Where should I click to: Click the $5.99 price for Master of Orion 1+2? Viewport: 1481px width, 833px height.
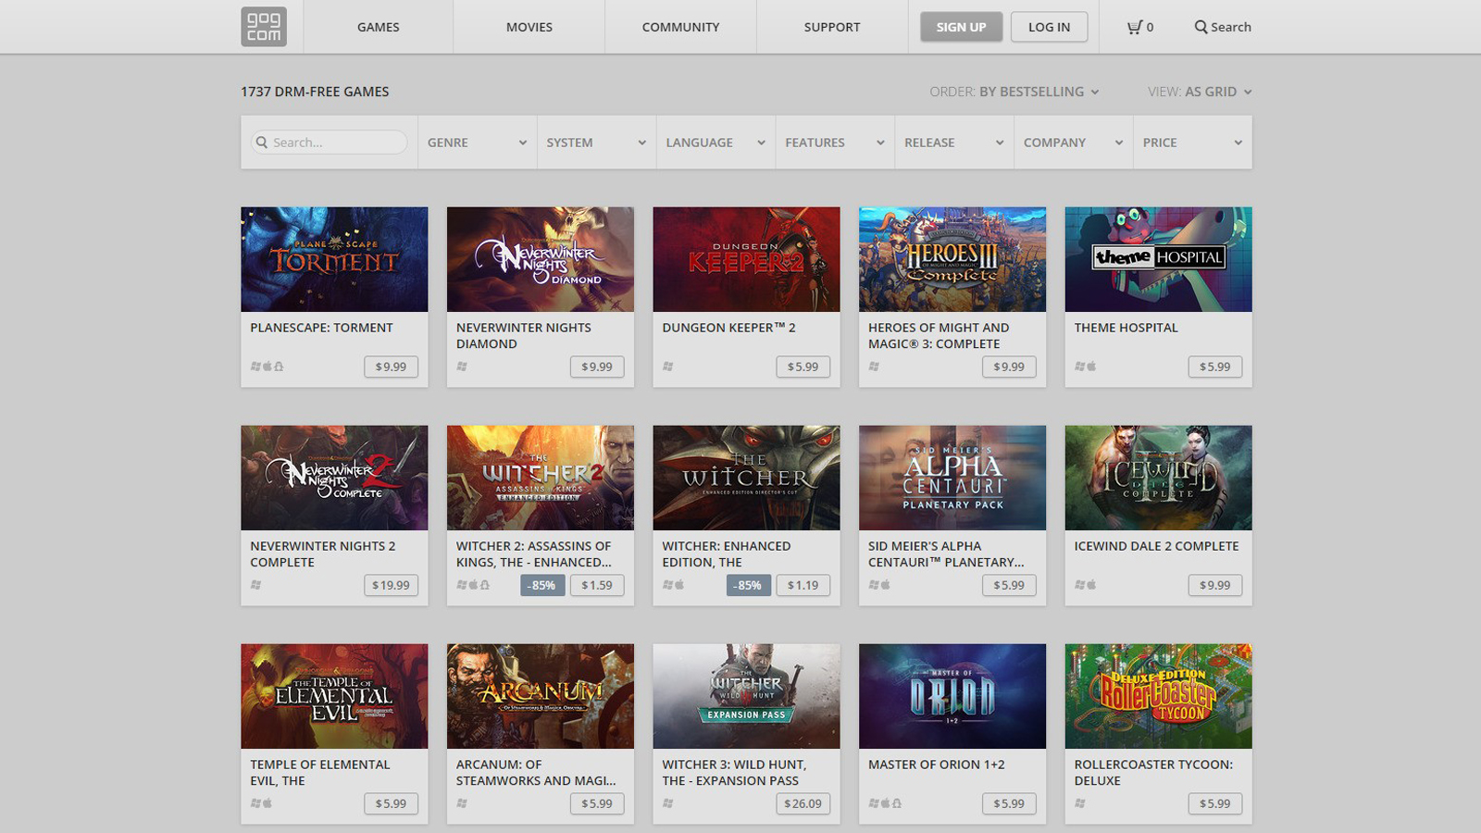1009,803
